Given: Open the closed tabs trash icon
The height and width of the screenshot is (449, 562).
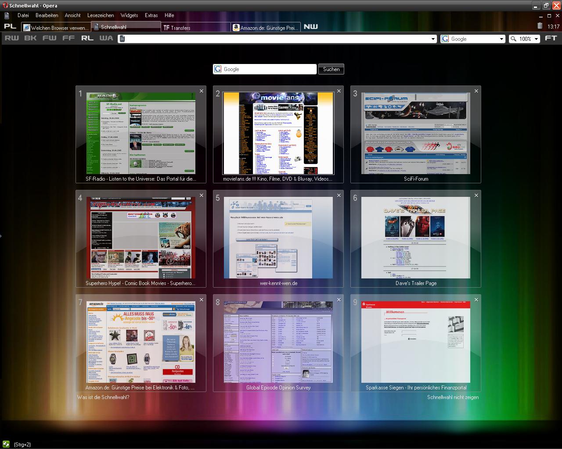Looking at the screenshot, I should pyautogui.click(x=540, y=26).
